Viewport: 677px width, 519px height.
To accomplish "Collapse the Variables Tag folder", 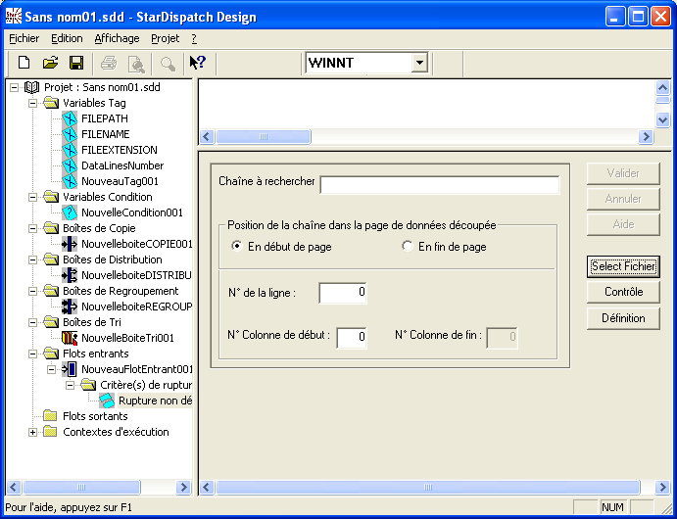I will (x=33, y=103).
